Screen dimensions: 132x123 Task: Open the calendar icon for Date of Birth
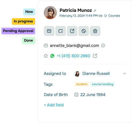[x=76, y=95]
